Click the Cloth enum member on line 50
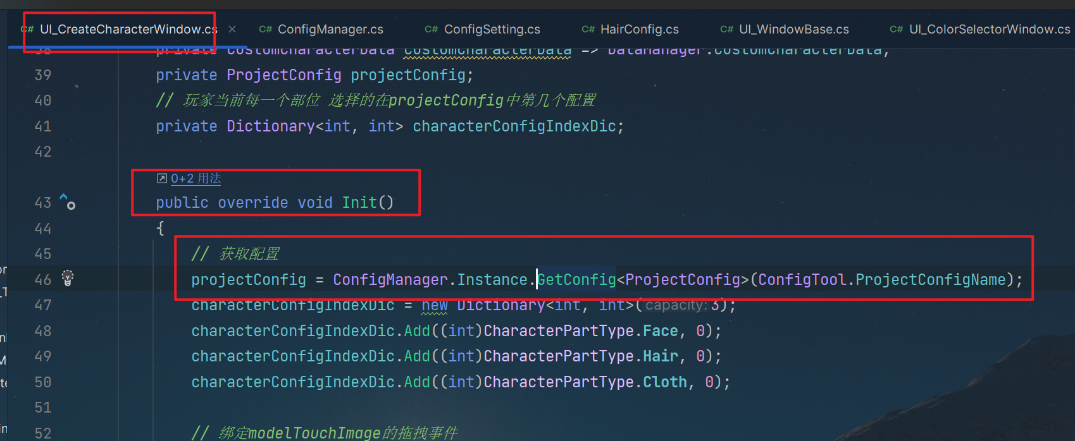 665,382
